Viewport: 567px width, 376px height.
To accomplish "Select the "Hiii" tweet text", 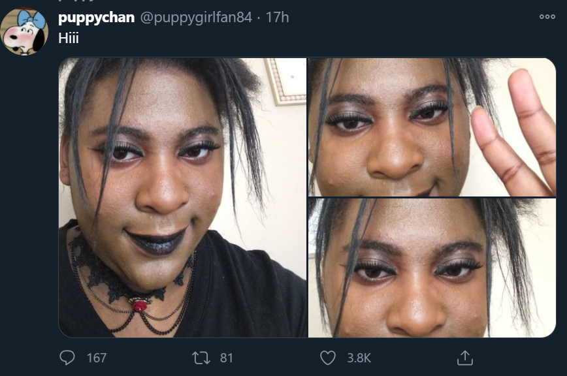I will [x=69, y=38].
